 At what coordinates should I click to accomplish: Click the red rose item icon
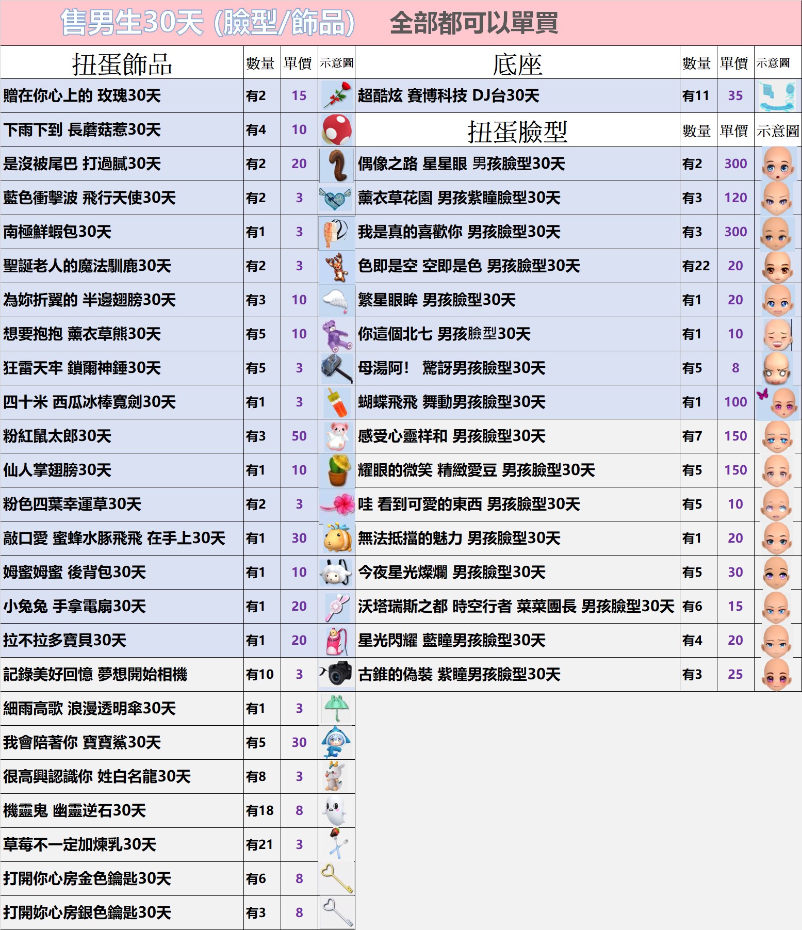coord(336,95)
